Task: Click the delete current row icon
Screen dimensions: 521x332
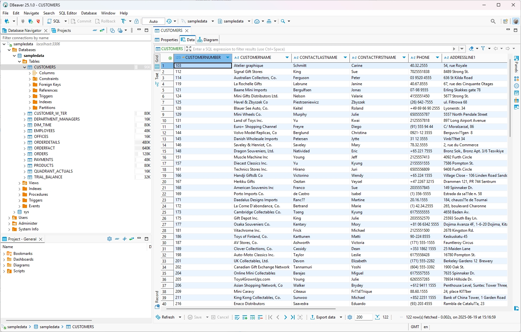Action: click(x=260, y=317)
